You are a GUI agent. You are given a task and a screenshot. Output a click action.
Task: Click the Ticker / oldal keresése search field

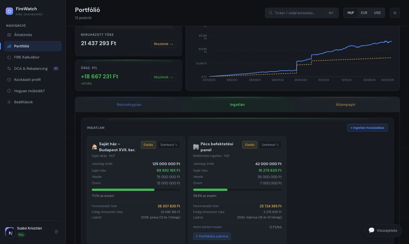(302, 13)
